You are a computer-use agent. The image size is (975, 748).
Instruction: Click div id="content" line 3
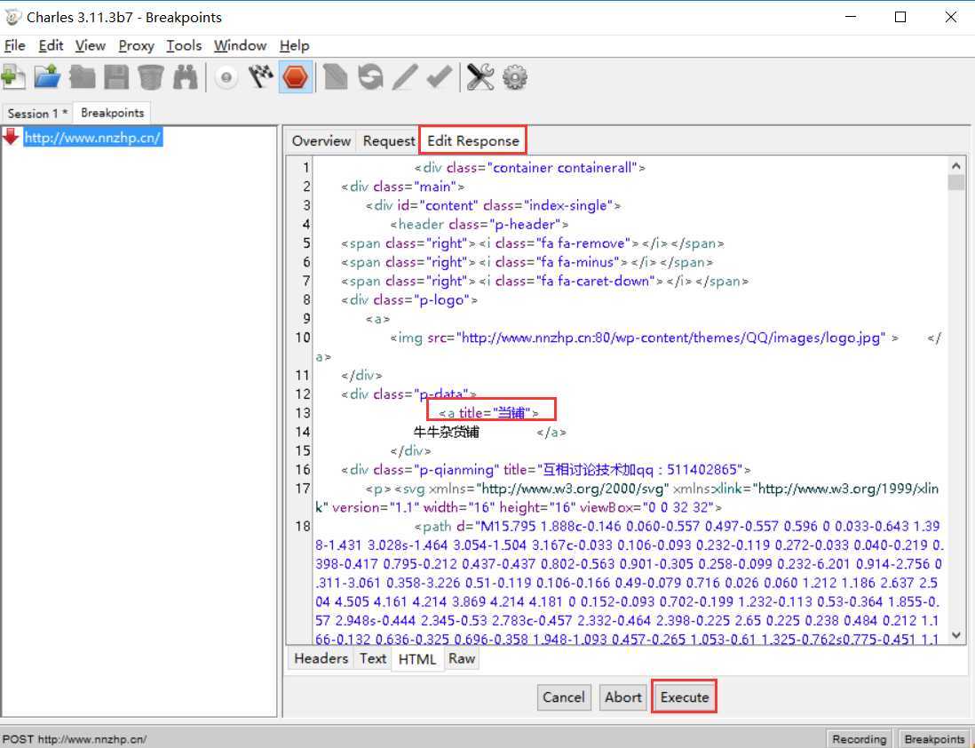493,205
